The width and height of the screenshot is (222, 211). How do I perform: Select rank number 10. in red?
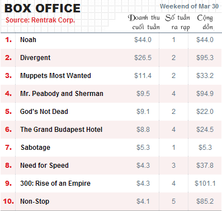(x=8, y=201)
